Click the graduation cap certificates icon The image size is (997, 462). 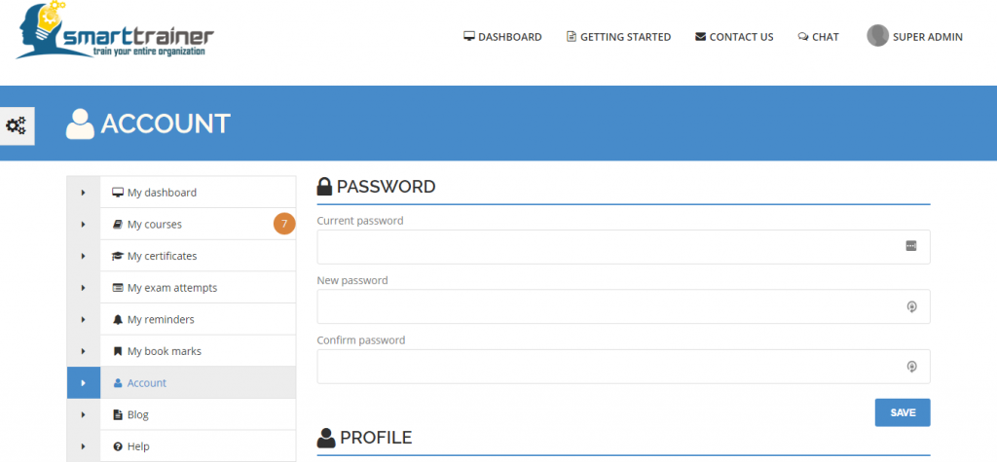[118, 256]
